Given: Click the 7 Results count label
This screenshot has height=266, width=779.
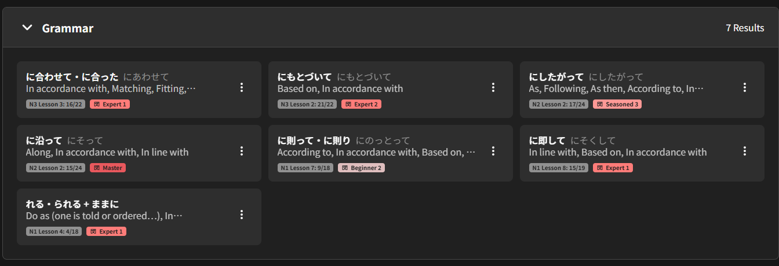Looking at the screenshot, I should click(x=745, y=28).
